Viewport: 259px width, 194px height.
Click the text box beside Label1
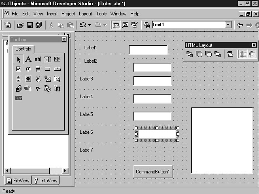[148, 49]
